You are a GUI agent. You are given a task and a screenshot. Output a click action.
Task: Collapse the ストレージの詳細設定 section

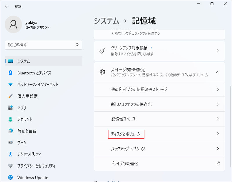(217, 72)
